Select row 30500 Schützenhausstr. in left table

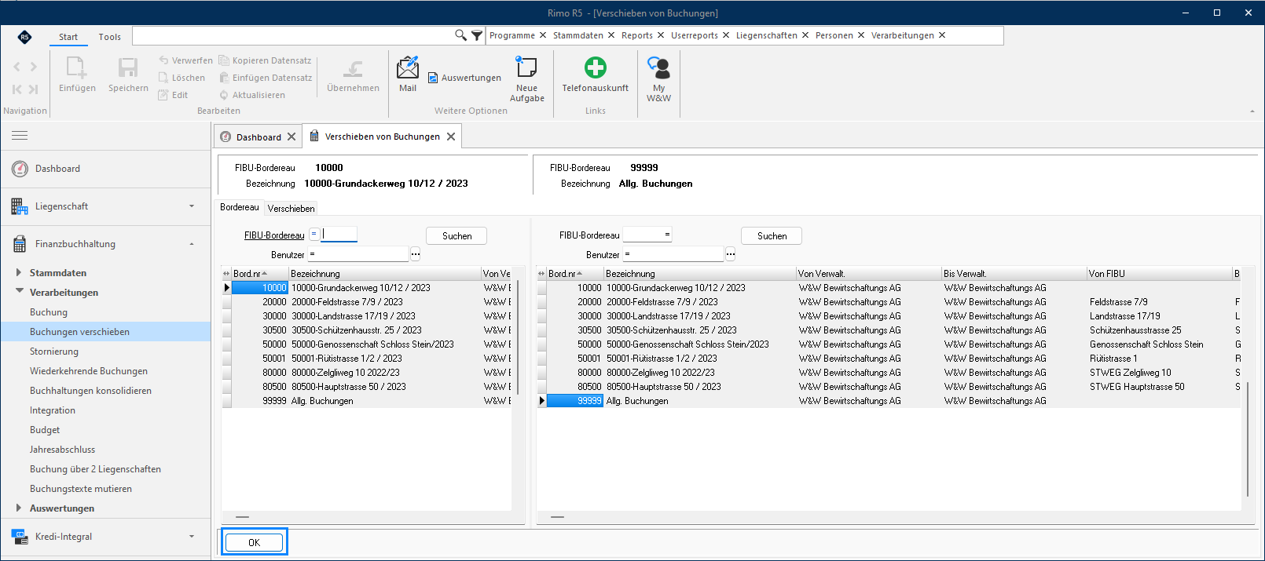click(367, 330)
